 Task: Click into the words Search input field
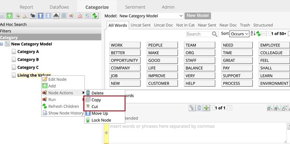[x=199, y=34]
